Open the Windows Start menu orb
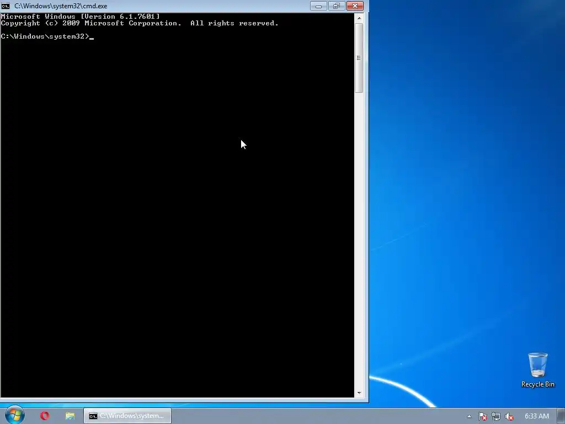The image size is (565, 424). [15, 415]
